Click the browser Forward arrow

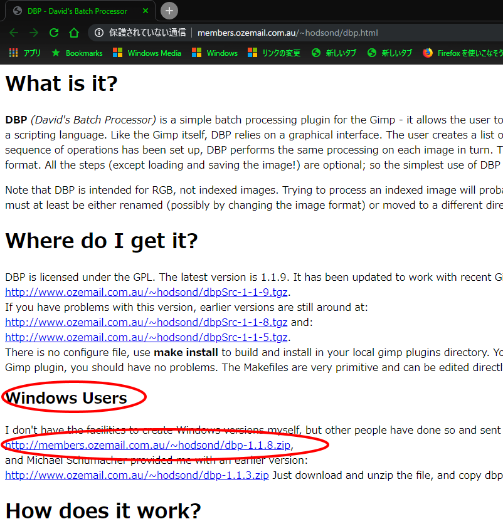[34, 33]
